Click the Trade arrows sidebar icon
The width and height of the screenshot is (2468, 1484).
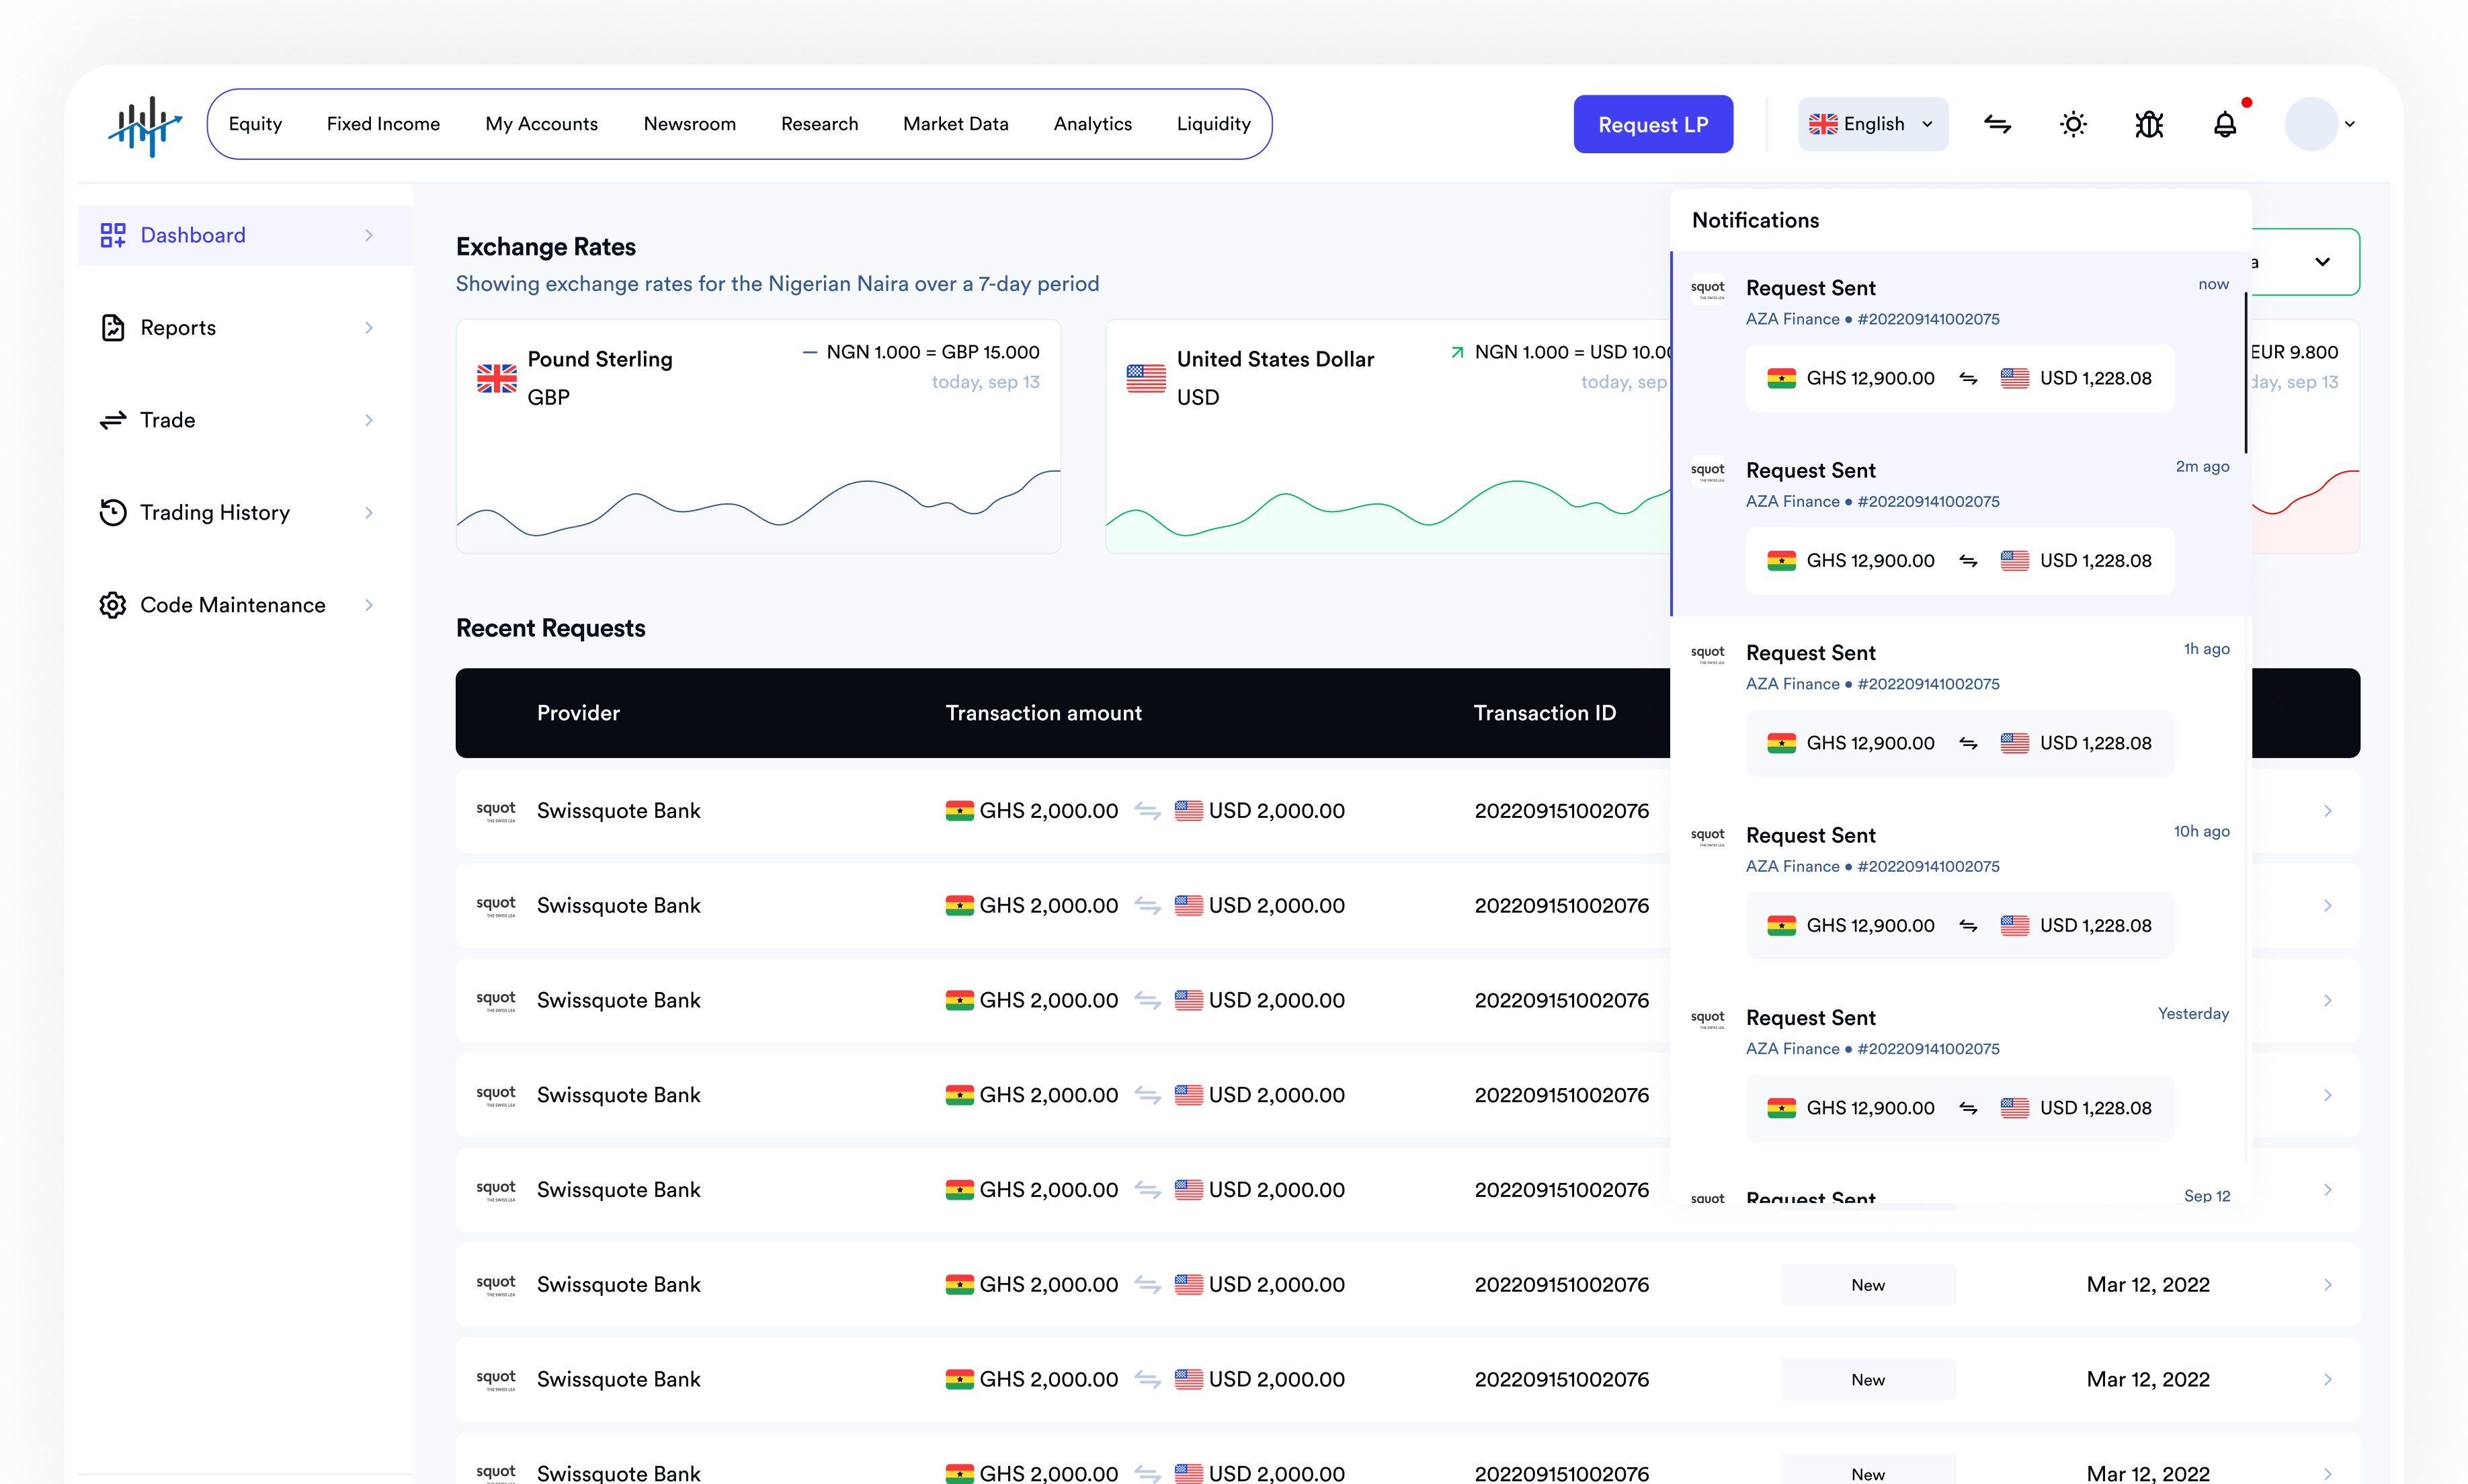(x=113, y=420)
